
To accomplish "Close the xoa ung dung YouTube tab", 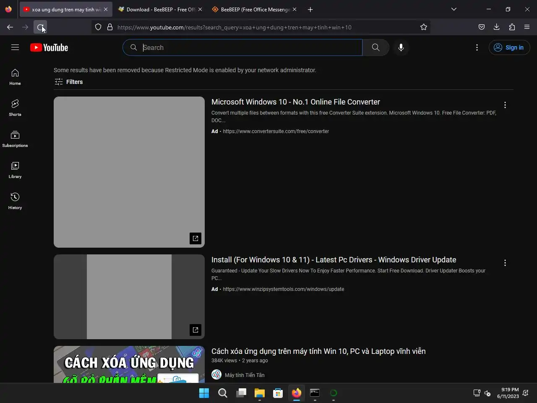I will 106,9.
